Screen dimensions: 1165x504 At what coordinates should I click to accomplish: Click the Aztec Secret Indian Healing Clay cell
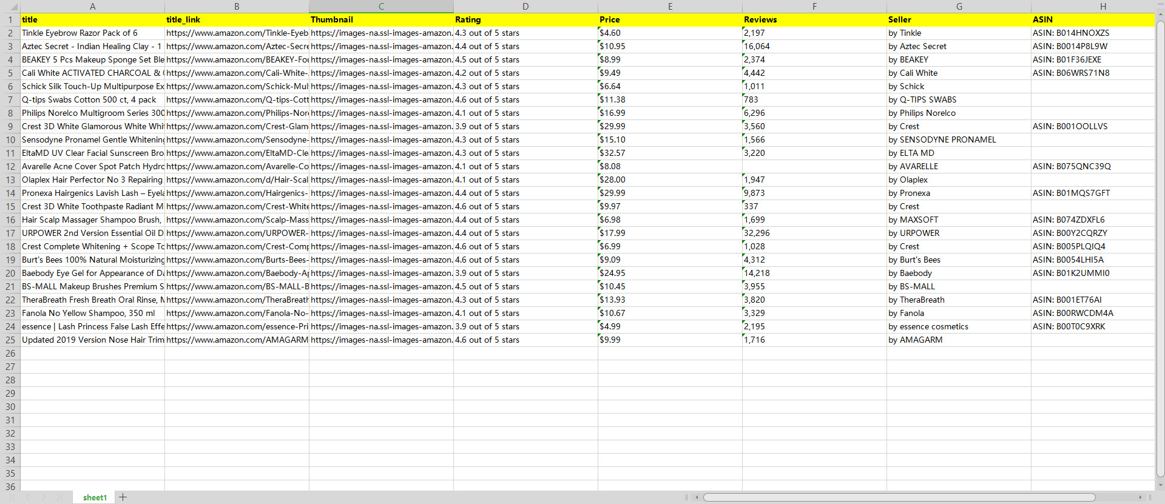tap(92, 46)
